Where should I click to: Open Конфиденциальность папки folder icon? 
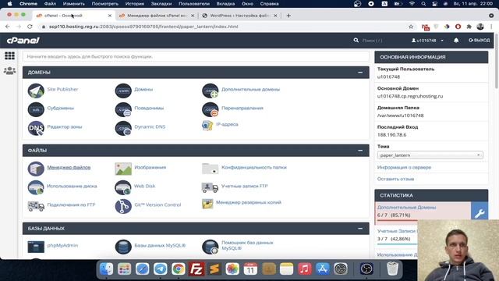click(x=210, y=169)
